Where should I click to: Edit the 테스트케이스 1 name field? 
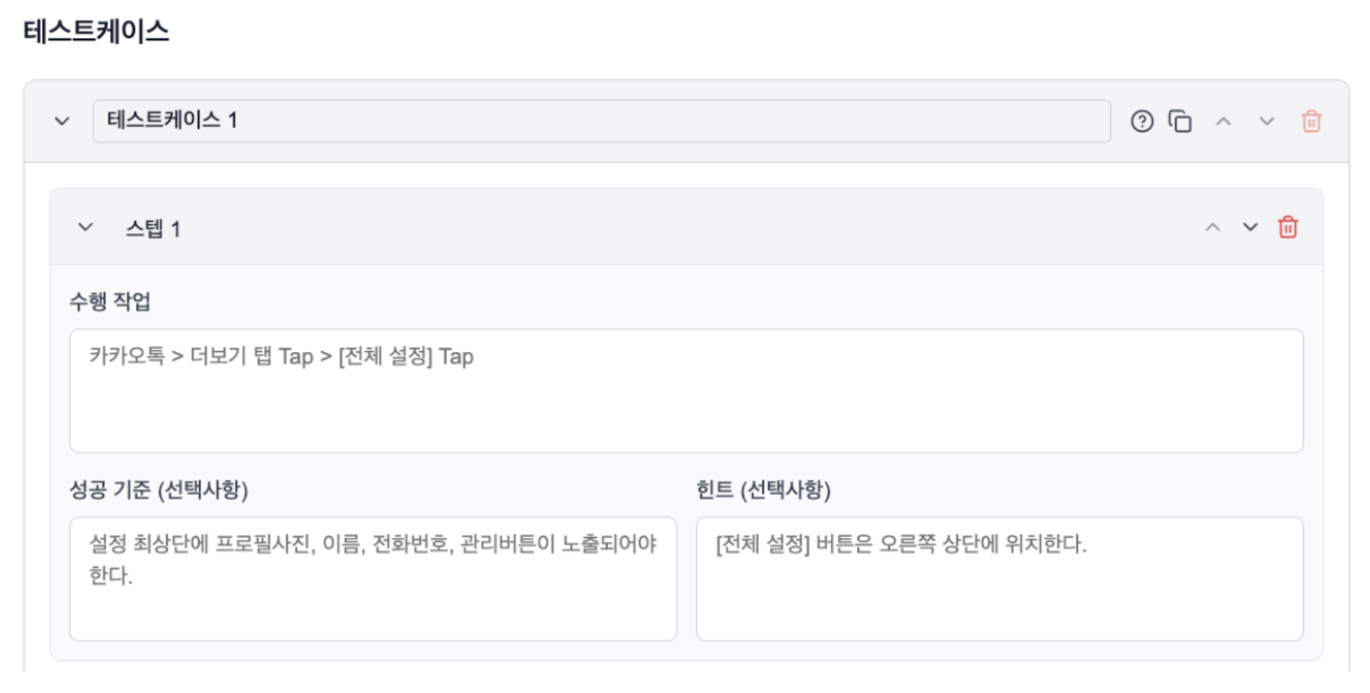[600, 120]
